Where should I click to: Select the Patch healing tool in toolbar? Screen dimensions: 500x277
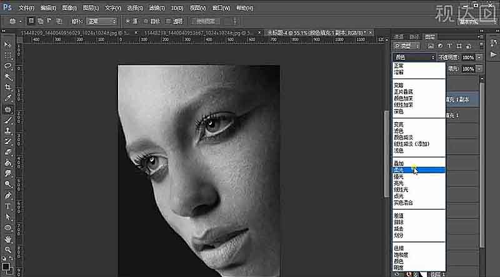(x=7, y=110)
